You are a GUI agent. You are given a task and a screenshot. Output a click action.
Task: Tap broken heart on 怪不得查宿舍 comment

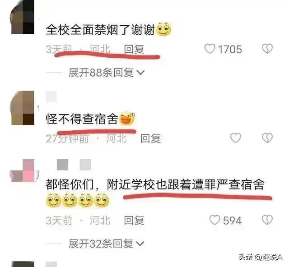[x=267, y=138]
